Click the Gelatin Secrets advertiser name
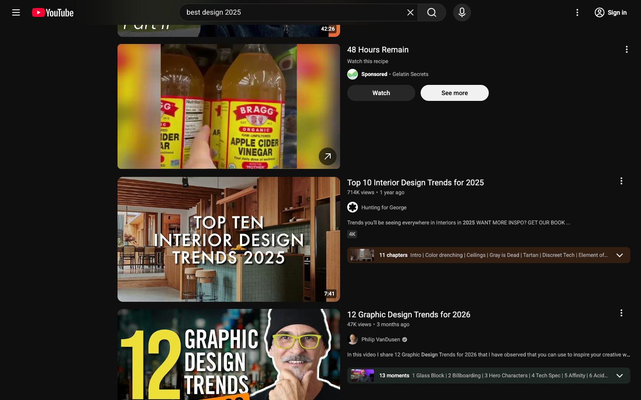 410,74
